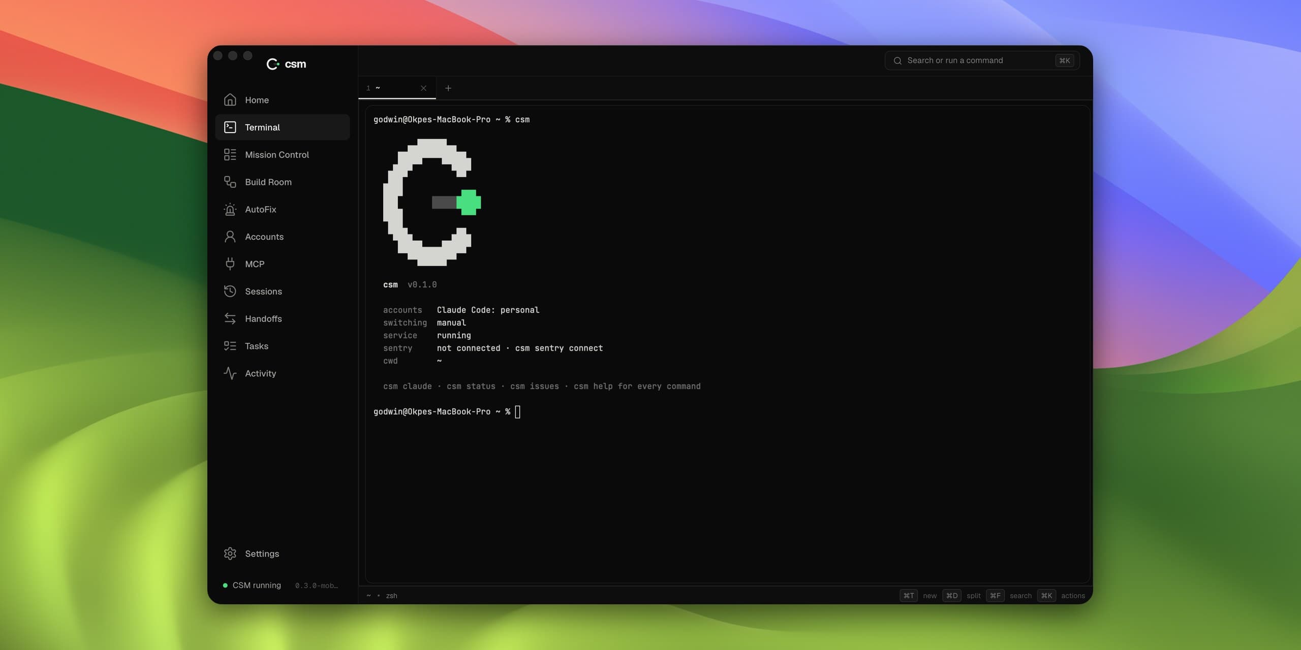The height and width of the screenshot is (650, 1301).
Task: Click the ⌘F search shortcut in the status bar
Action: point(1009,596)
